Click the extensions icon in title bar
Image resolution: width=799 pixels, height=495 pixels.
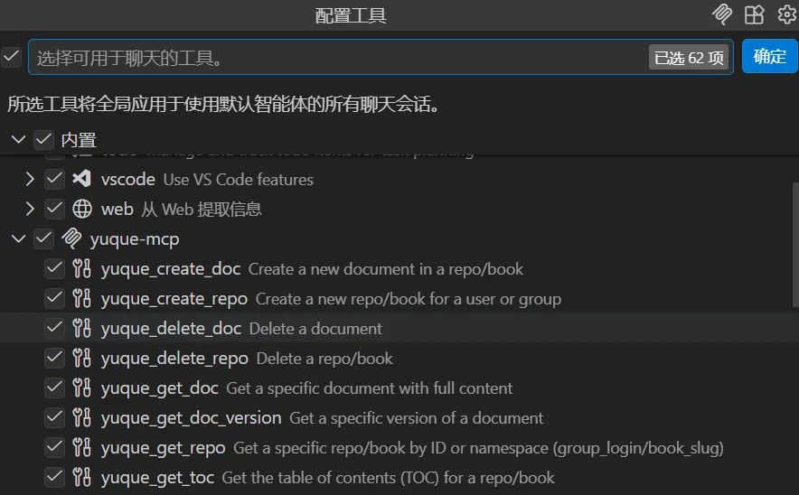coord(754,14)
